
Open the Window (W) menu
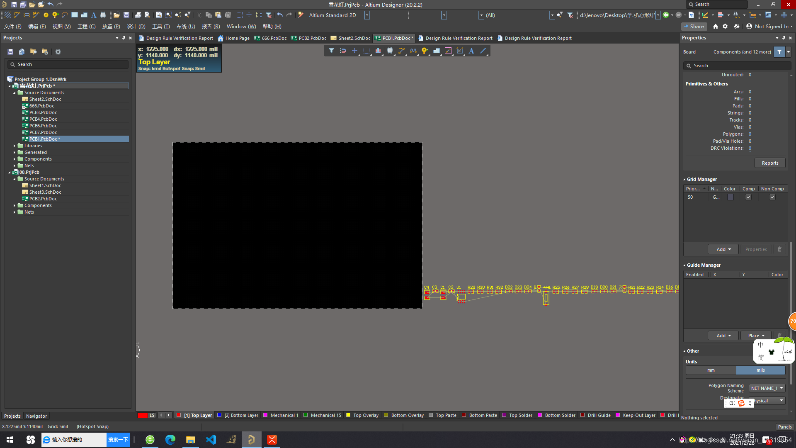241,26
